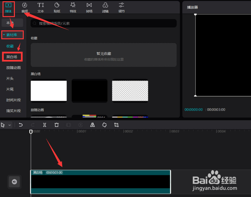
Task: Select the 本地 local media section
Action: [x=12, y=23]
